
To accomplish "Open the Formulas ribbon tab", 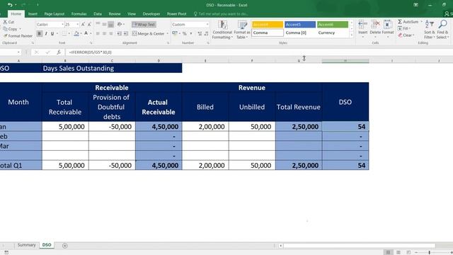I will pos(79,14).
